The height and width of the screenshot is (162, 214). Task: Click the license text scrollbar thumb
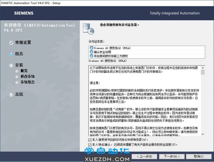(203, 72)
